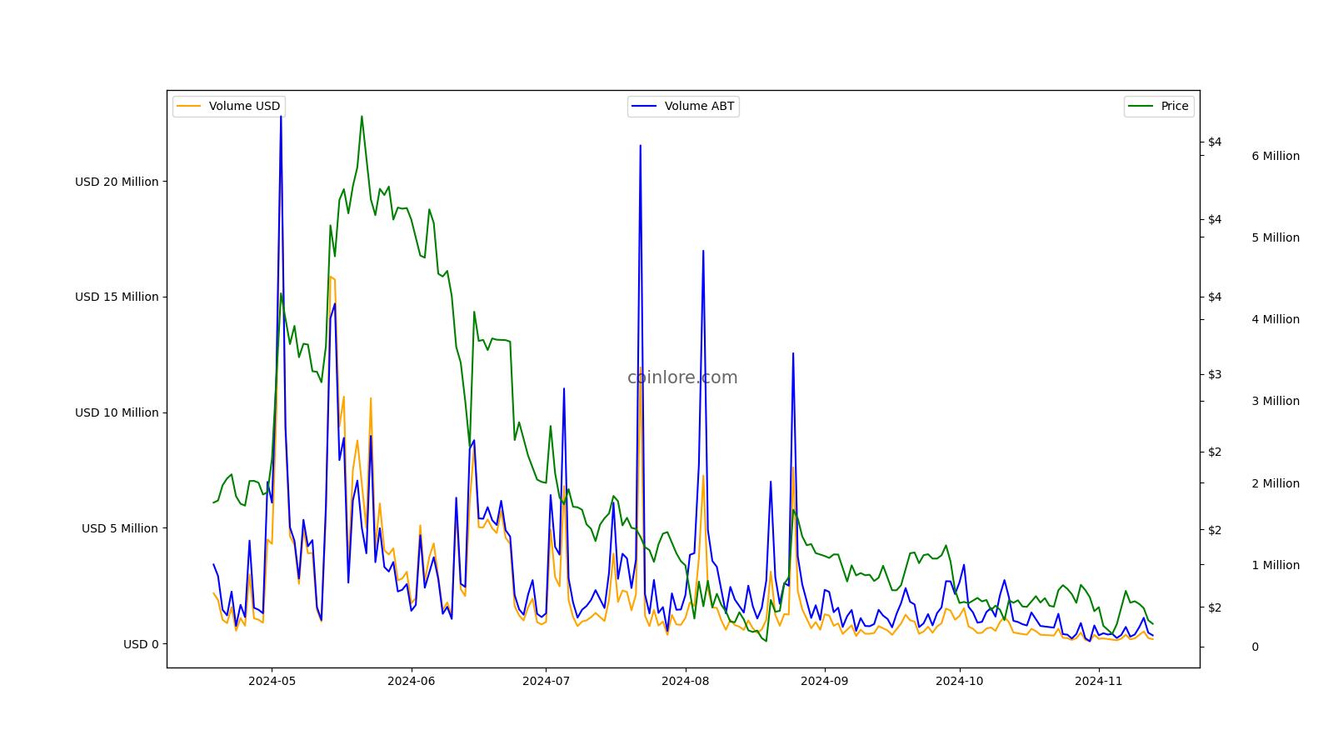Click the USD 10 Million axis label
The height and width of the screenshot is (750, 1333).
click(117, 412)
